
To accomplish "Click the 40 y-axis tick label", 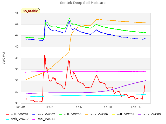I will [17, 47].
